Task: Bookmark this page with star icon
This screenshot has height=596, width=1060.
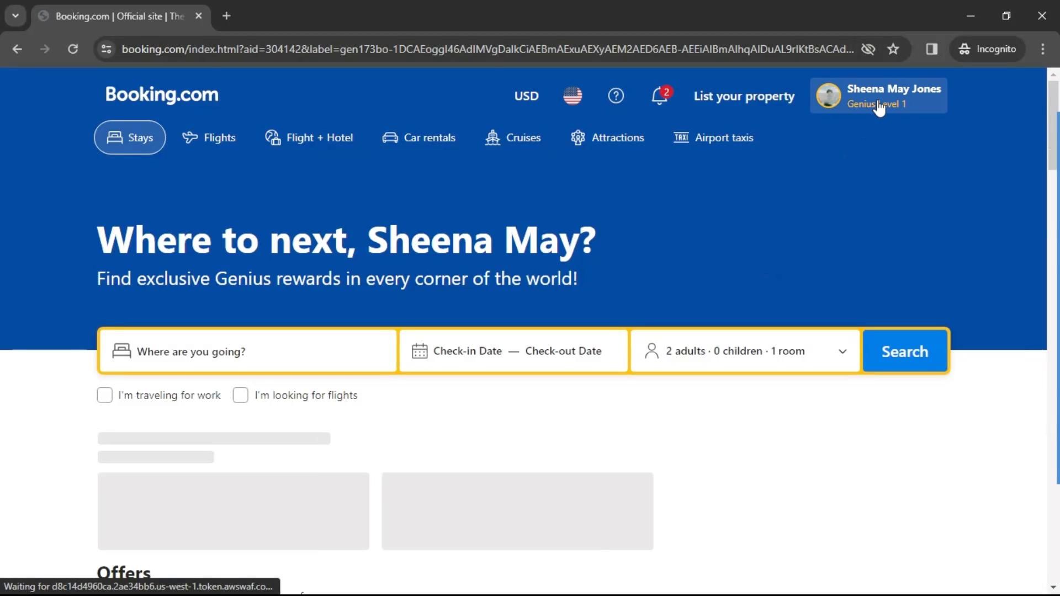Action: tap(893, 49)
